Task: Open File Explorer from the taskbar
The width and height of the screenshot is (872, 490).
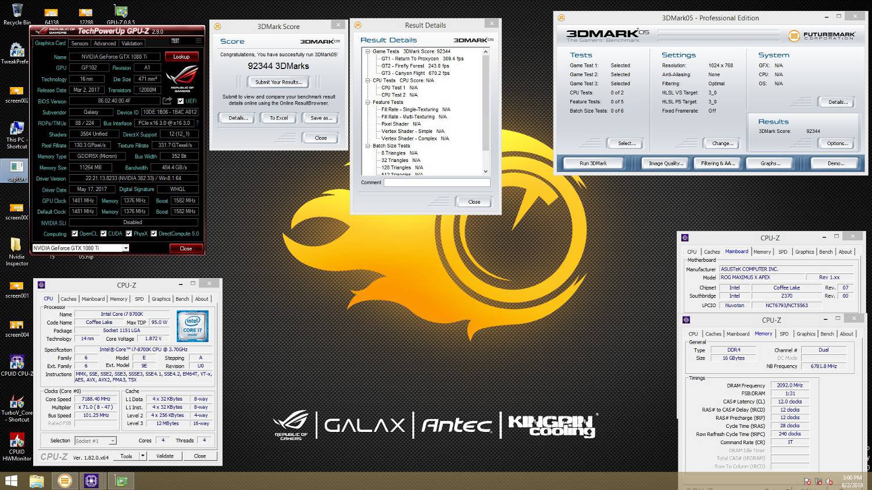Action: point(37,481)
